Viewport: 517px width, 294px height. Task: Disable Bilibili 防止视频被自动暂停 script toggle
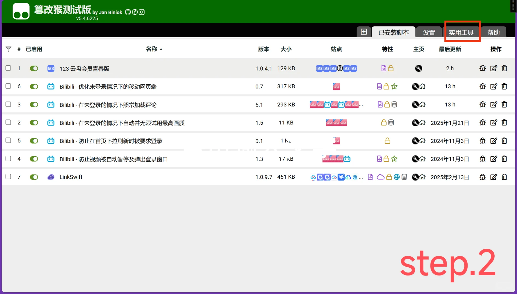pos(34,159)
